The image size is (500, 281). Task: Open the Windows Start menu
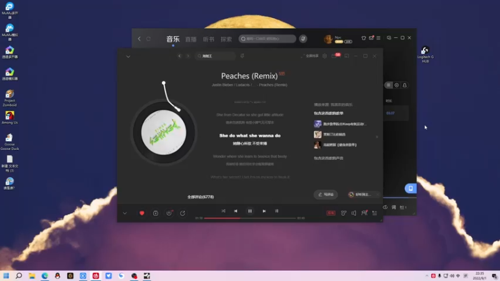pyautogui.click(x=6, y=275)
